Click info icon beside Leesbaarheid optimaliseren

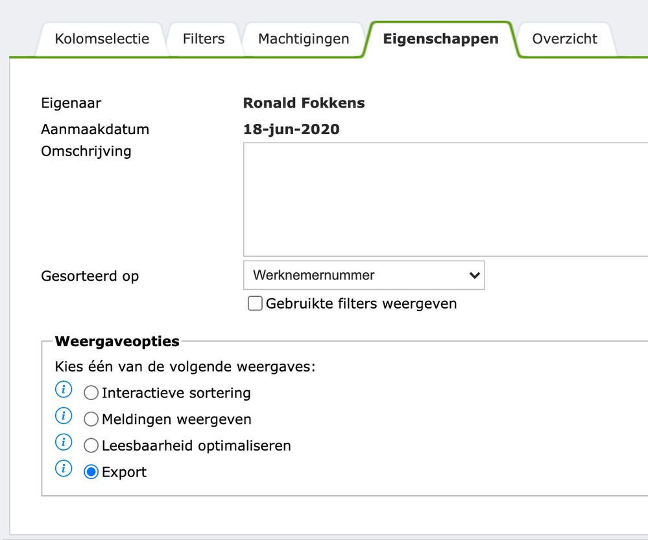[x=64, y=443]
